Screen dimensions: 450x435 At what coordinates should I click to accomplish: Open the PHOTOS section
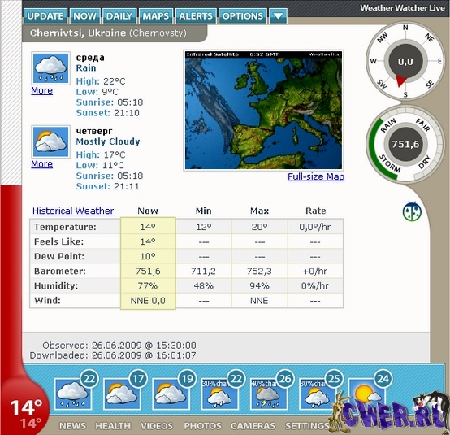pyautogui.click(x=202, y=426)
